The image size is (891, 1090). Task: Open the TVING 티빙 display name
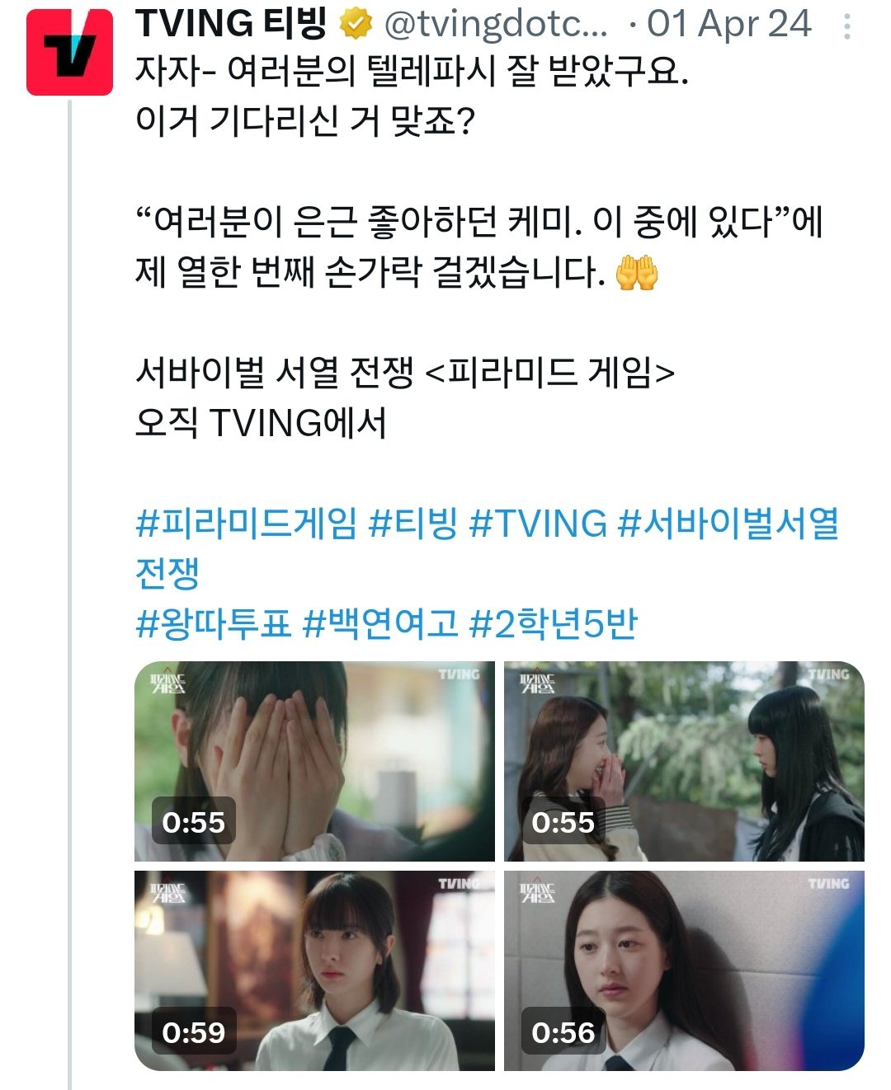232,24
